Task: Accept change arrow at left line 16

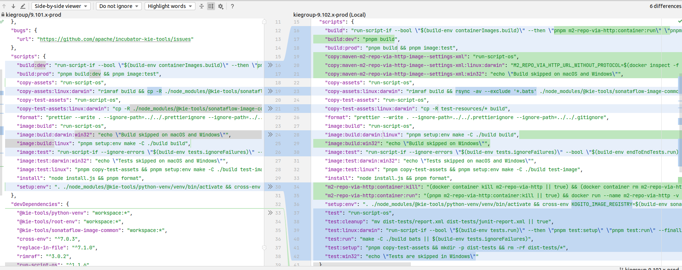Action: pyautogui.click(x=270, y=65)
